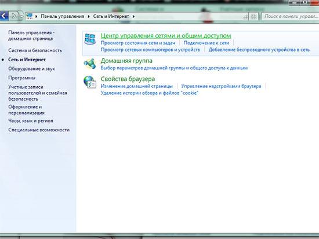Open Подключение к сети link
The width and height of the screenshot is (319, 239).
(x=206, y=43)
